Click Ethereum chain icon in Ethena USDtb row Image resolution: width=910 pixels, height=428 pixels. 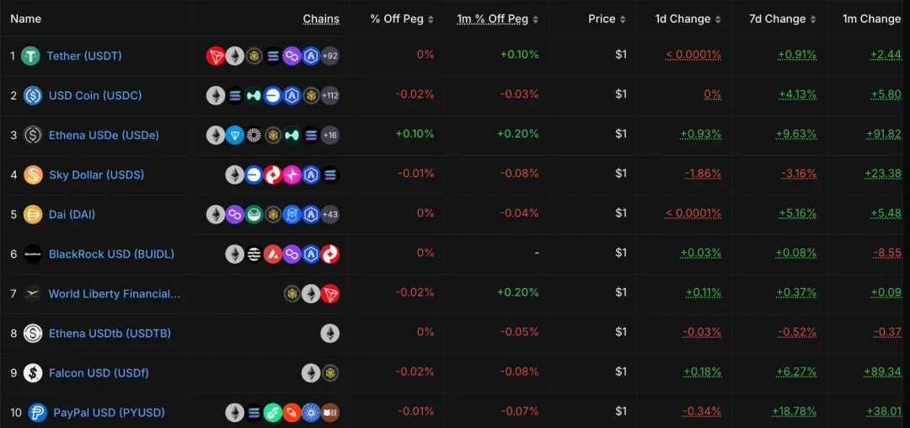point(330,334)
